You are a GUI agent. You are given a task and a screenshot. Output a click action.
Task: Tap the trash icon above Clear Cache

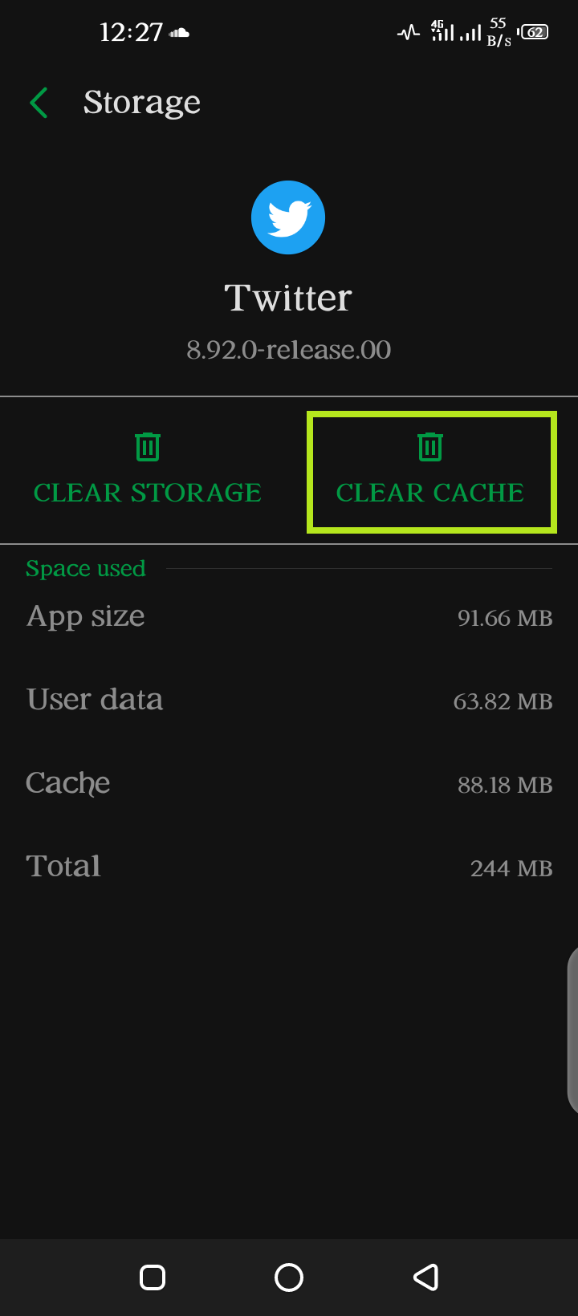(430, 447)
